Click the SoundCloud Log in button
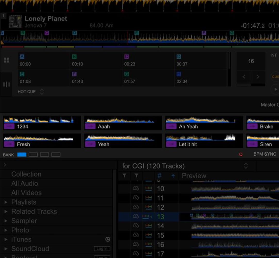The height and width of the screenshot is (258, 279). (x=102, y=248)
